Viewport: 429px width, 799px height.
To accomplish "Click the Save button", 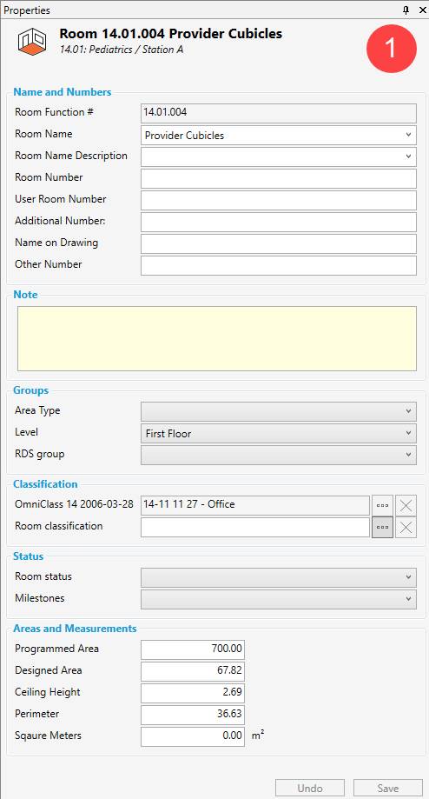I will point(388,789).
